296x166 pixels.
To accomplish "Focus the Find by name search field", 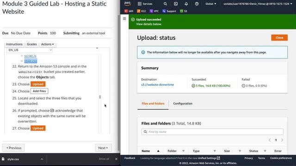I will coord(212,132).
